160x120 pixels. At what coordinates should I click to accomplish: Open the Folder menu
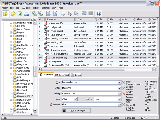[5, 8]
